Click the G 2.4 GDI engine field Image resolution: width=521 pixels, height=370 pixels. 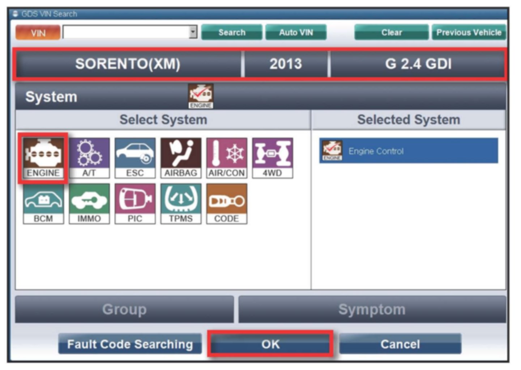pyautogui.click(x=418, y=64)
